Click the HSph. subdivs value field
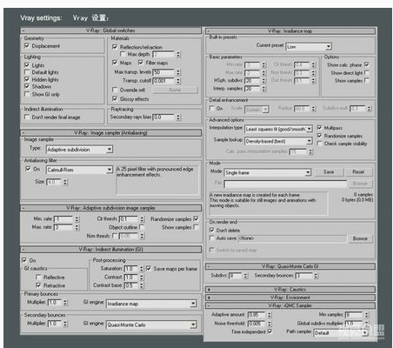The height and width of the screenshot is (348, 393). pos(253,81)
